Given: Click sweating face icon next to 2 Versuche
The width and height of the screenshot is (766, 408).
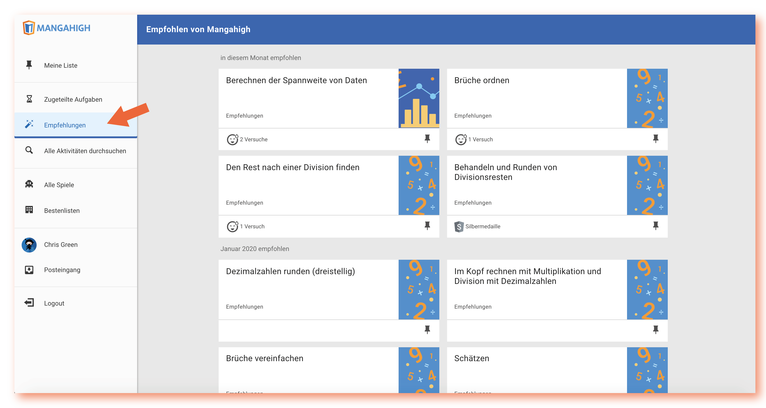Looking at the screenshot, I should tap(233, 139).
